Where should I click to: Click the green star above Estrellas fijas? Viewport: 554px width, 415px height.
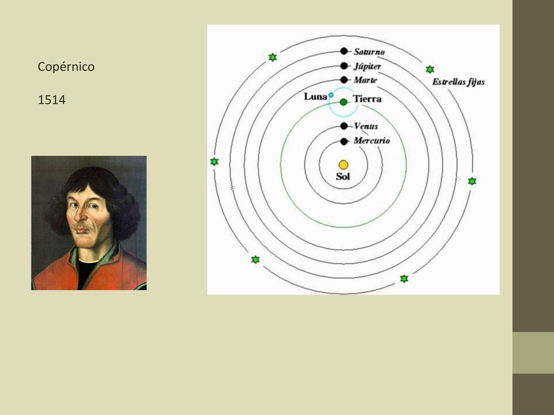coord(430,69)
